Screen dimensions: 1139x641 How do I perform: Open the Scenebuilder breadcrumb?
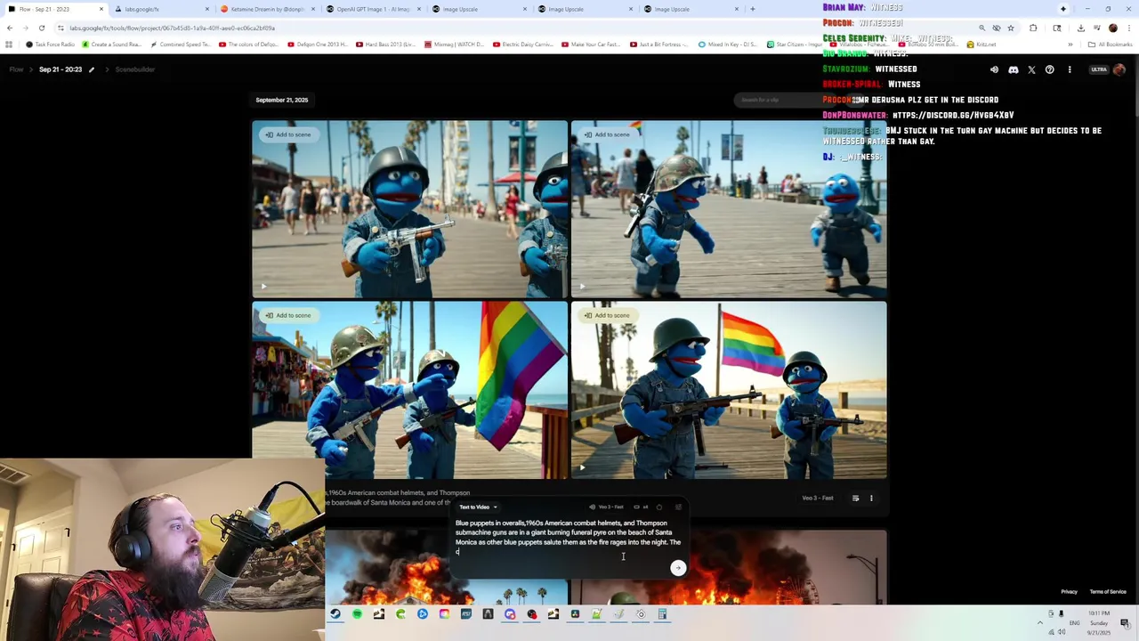(135, 69)
